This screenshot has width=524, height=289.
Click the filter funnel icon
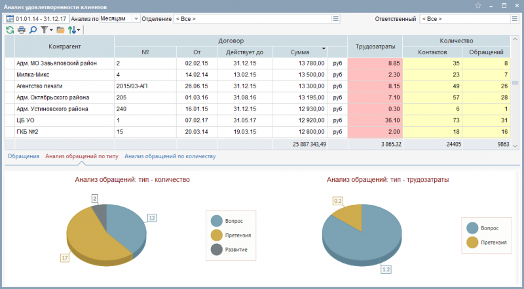(44, 30)
